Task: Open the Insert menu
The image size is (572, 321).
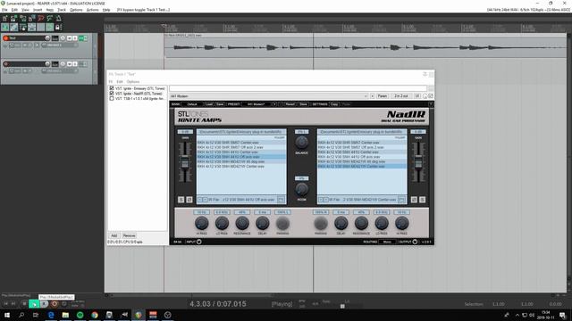Action: (38, 10)
